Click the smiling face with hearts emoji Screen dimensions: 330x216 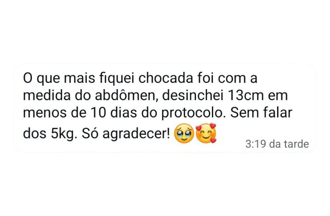206,133
